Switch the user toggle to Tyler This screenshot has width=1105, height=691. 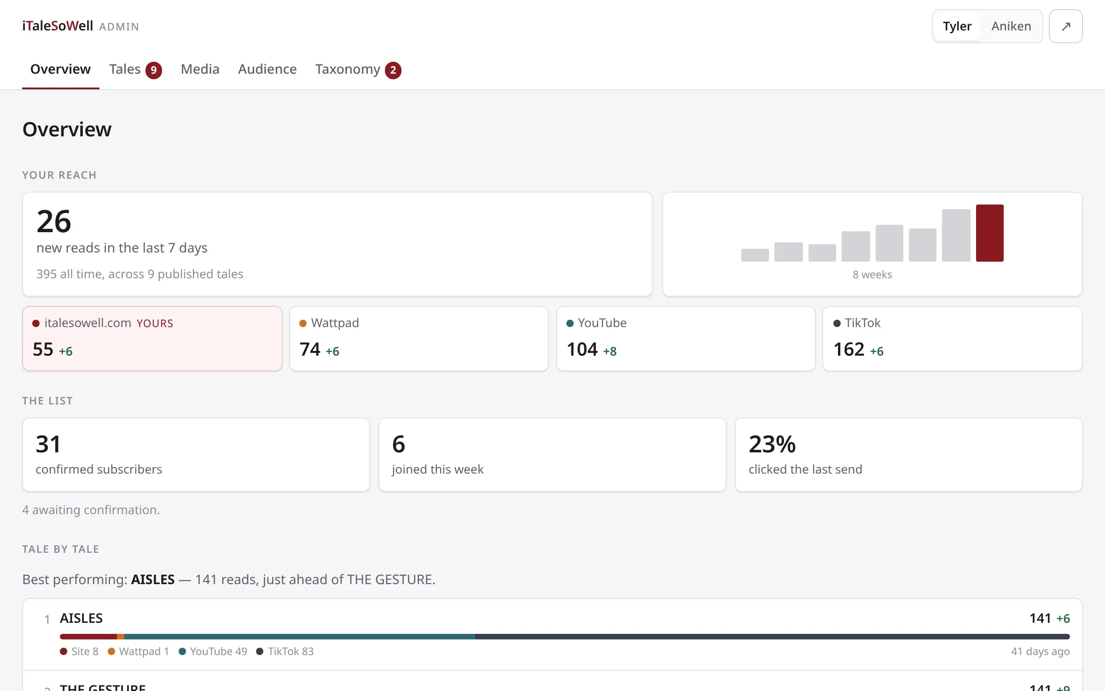(957, 26)
